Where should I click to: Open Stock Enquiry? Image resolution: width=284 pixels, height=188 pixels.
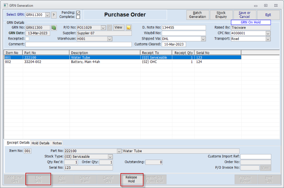point(221,15)
